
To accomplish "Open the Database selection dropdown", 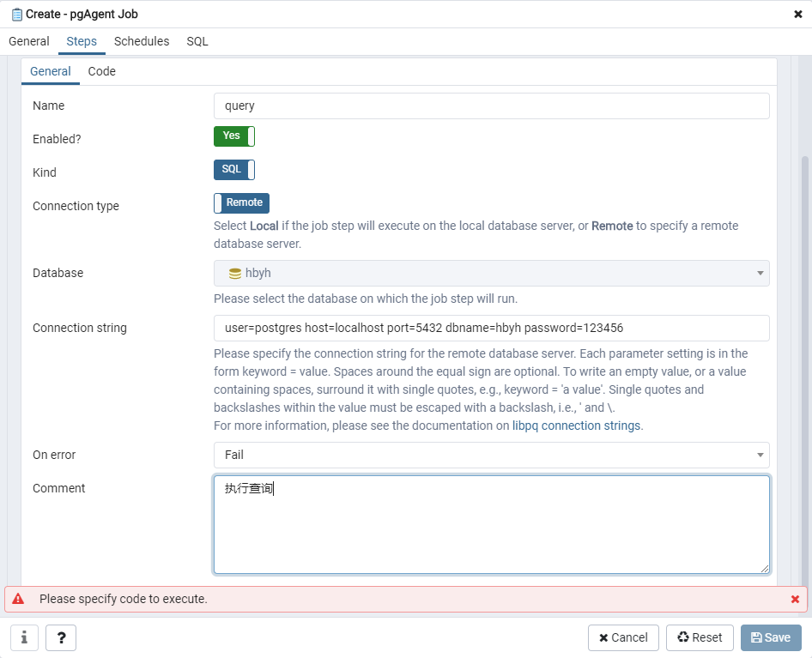I will (x=759, y=272).
